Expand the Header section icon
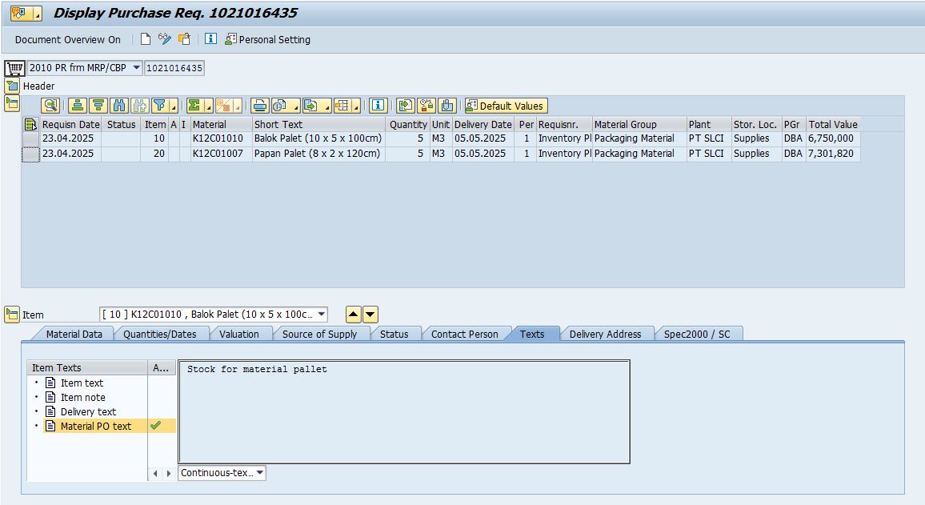Image resolution: width=925 pixels, height=505 pixels. point(12,86)
